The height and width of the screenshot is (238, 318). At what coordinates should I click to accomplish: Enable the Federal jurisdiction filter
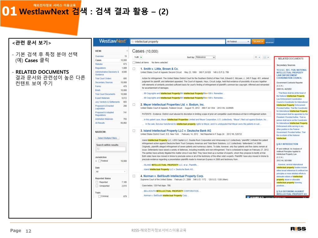[x=100, y=161]
